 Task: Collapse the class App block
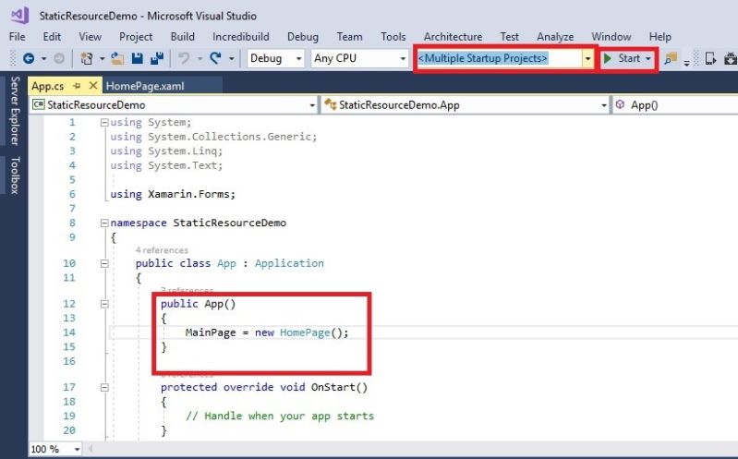click(x=104, y=263)
